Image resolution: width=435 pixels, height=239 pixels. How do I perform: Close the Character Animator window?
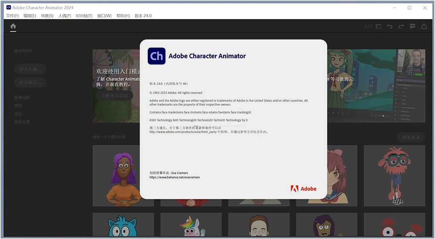425,8
